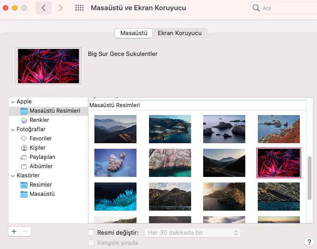The image size is (317, 249).
Task: Select the Masaüstü tab
Action: (x=134, y=33)
